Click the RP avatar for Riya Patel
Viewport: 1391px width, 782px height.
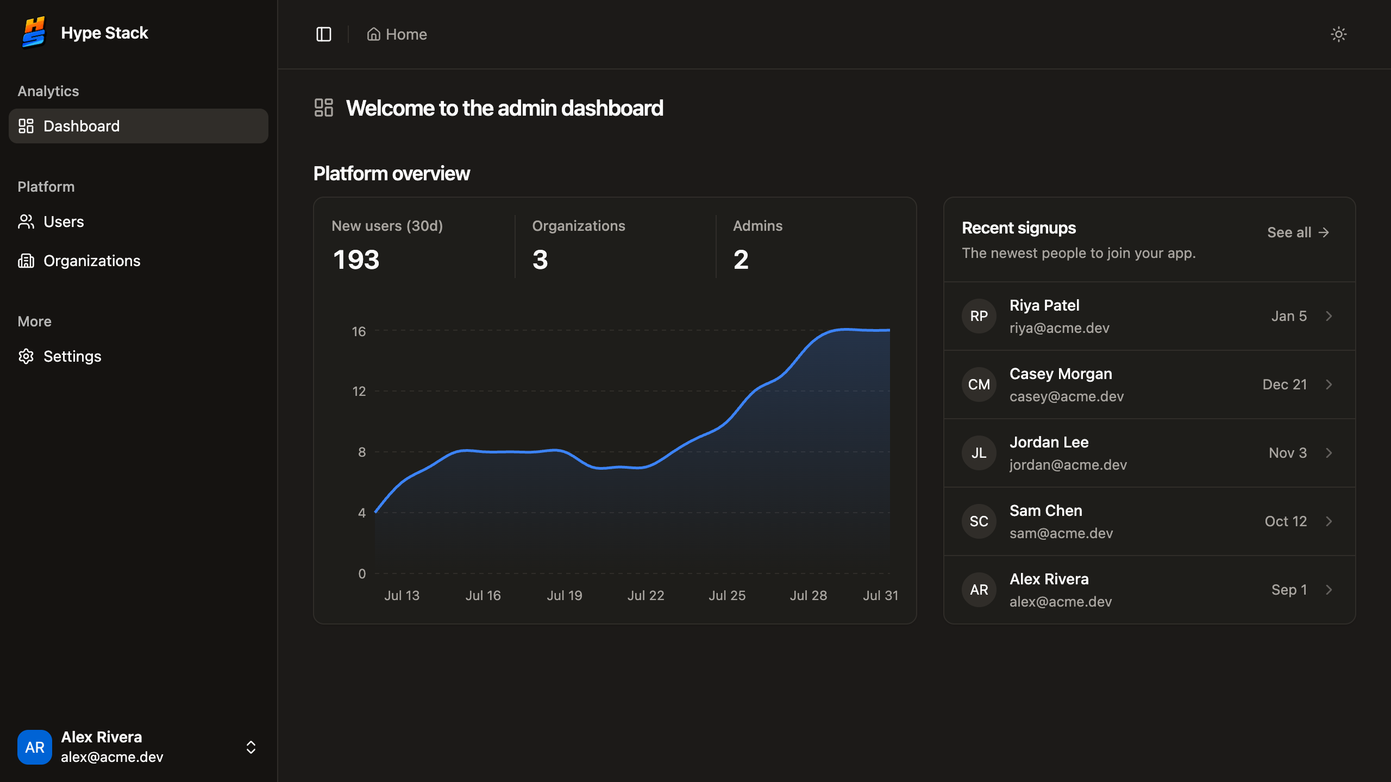click(x=979, y=316)
